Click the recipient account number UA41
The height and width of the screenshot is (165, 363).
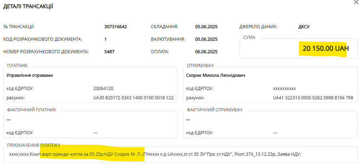(x=313, y=97)
